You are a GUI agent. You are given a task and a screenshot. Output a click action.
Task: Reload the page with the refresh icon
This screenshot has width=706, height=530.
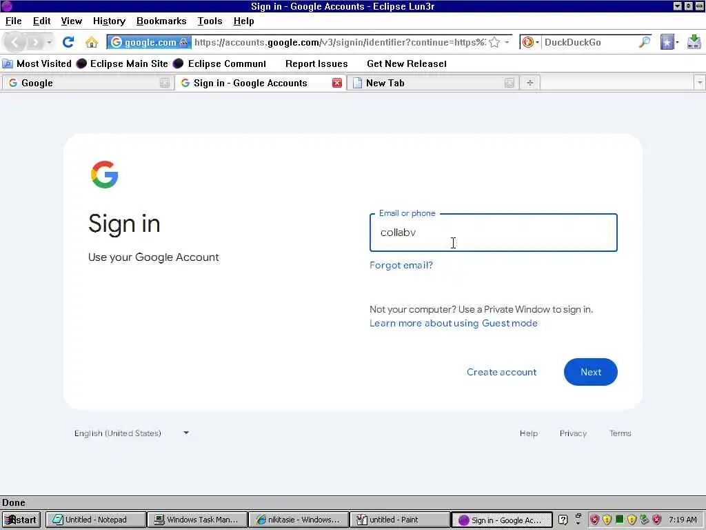tap(68, 42)
